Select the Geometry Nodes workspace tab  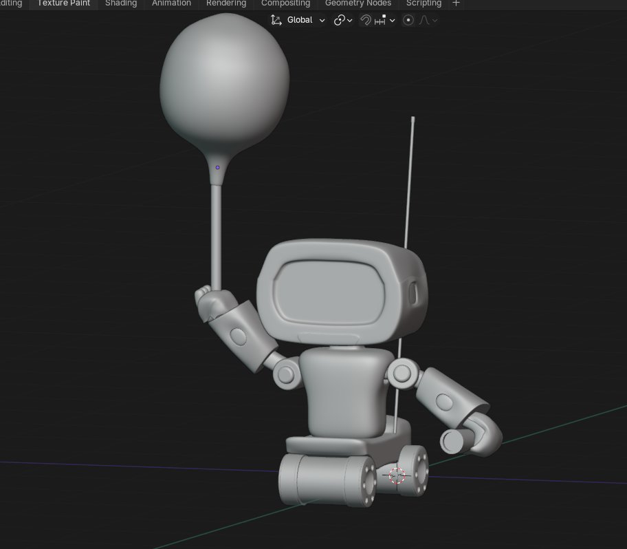pyautogui.click(x=358, y=3)
